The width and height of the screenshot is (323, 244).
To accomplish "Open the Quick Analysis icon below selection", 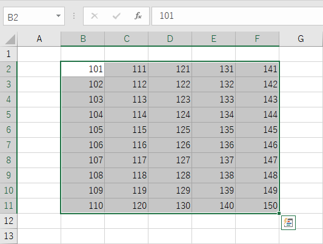I will (x=288, y=223).
